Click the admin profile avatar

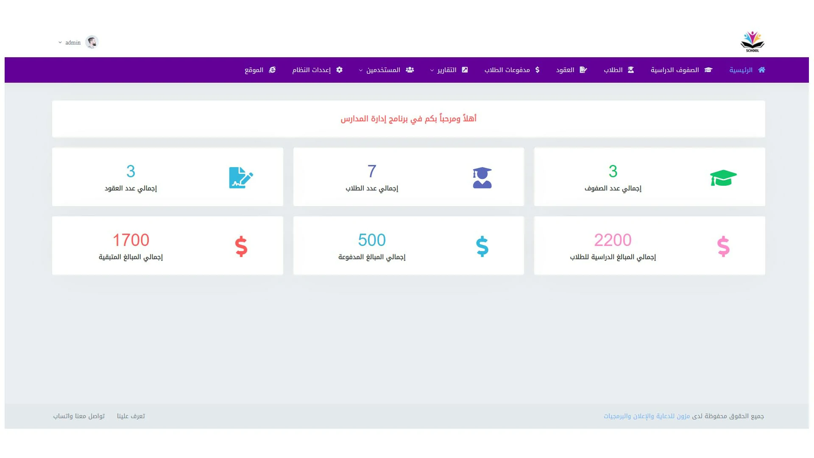(x=92, y=42)
